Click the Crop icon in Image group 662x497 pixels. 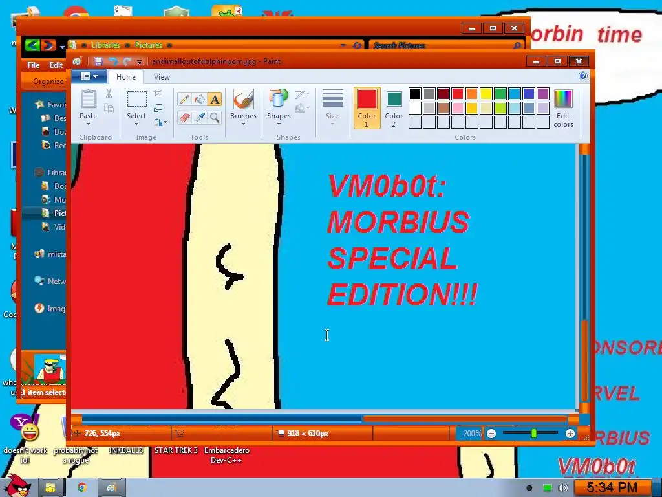click(x=158, y=94)
